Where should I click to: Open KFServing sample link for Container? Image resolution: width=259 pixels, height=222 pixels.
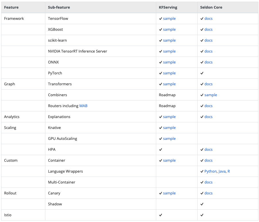click(169, 160)
